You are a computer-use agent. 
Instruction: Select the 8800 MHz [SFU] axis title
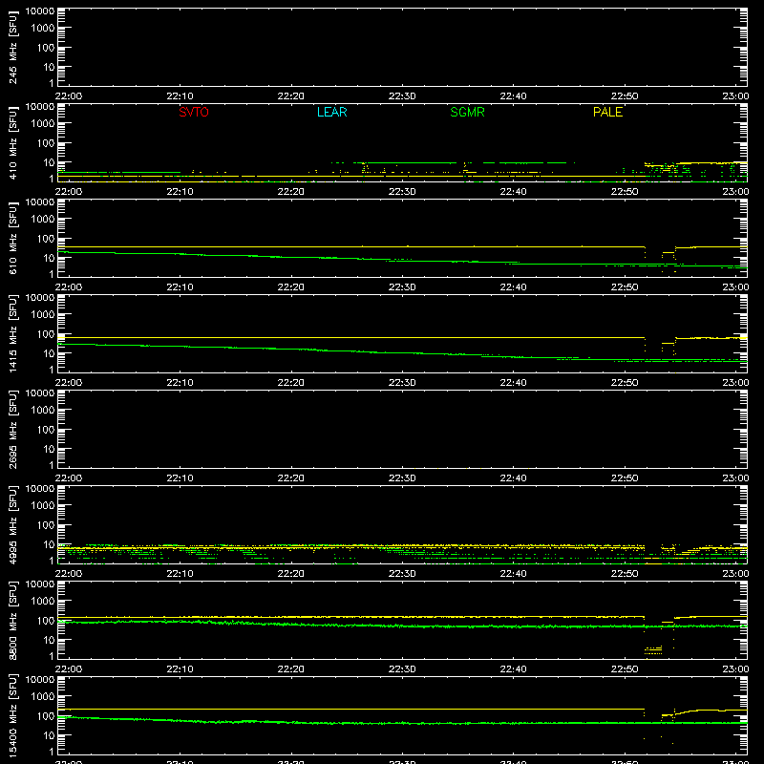[12, 620]
